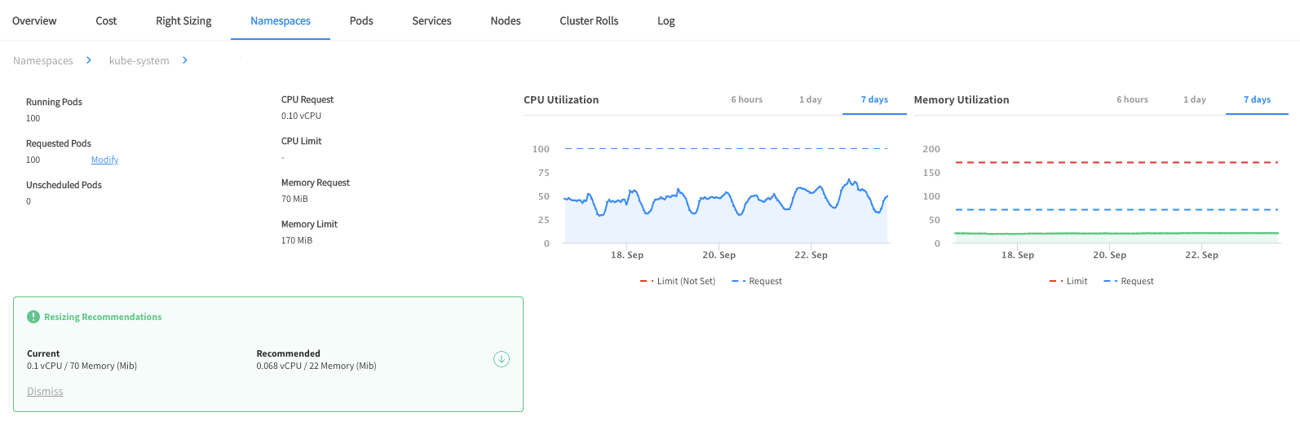Select 7 days range for CPU Utilization
The width and height of the screenshot is (1300, 430).
(874, 99)
